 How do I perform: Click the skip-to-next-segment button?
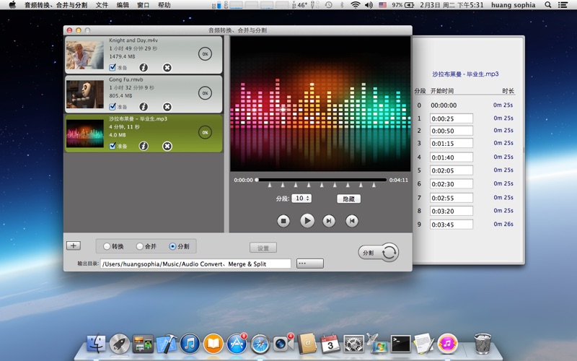coord(329,221)
